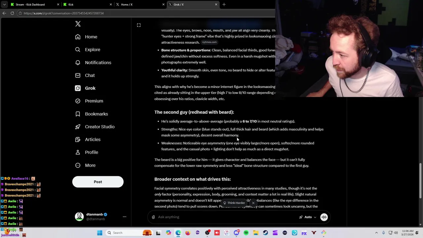Click the Articles document icon
The width and height of the screenshot is (423, 238).
[x=78, y=139]
